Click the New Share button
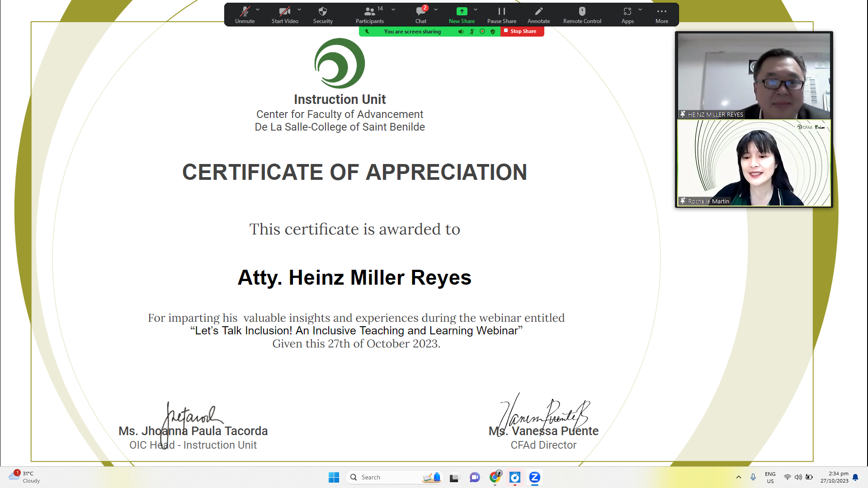 [x=462, y=14]
